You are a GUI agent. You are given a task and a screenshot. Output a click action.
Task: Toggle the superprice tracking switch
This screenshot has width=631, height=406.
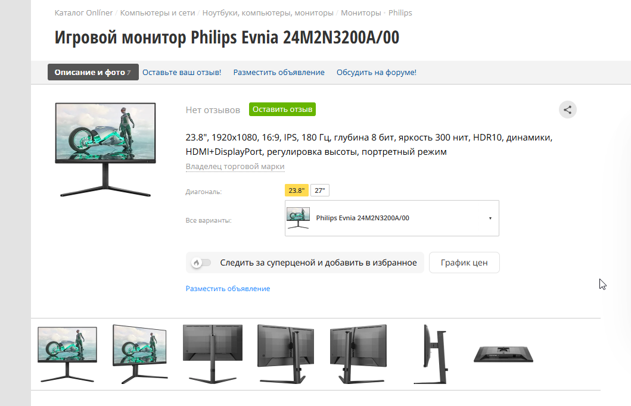click(x=201, y=263)
